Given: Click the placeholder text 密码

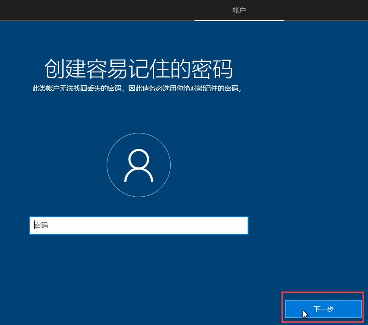Looking at the screenshot, I should click(x=41, y=225).
